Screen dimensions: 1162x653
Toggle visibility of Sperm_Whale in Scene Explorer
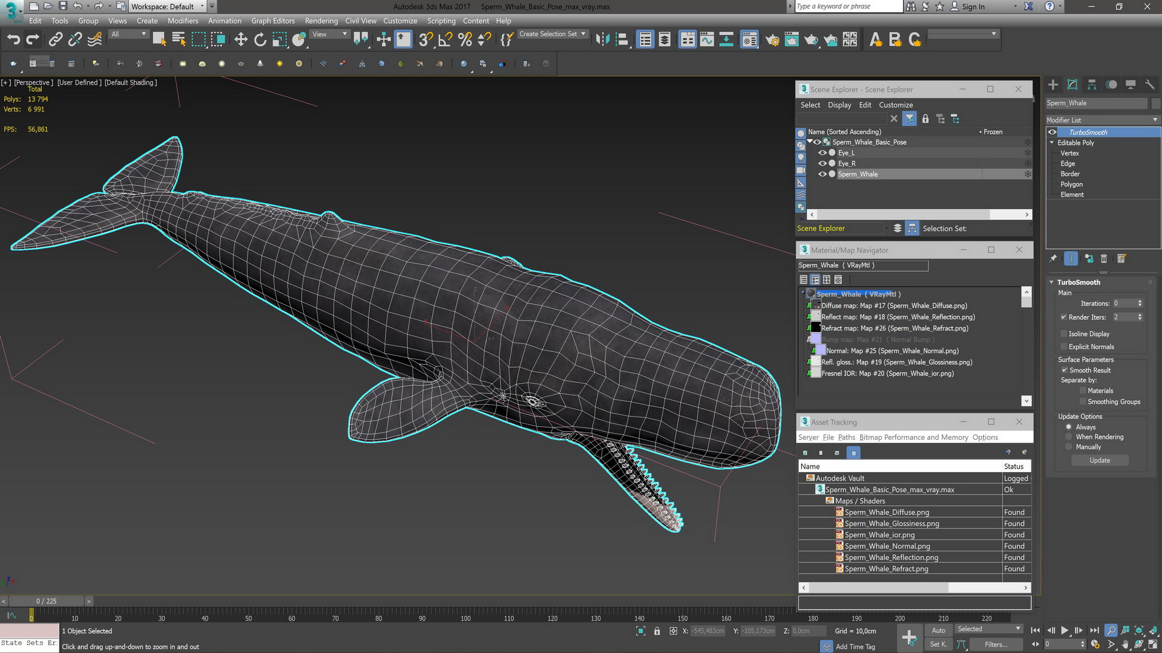pos(822,174)
